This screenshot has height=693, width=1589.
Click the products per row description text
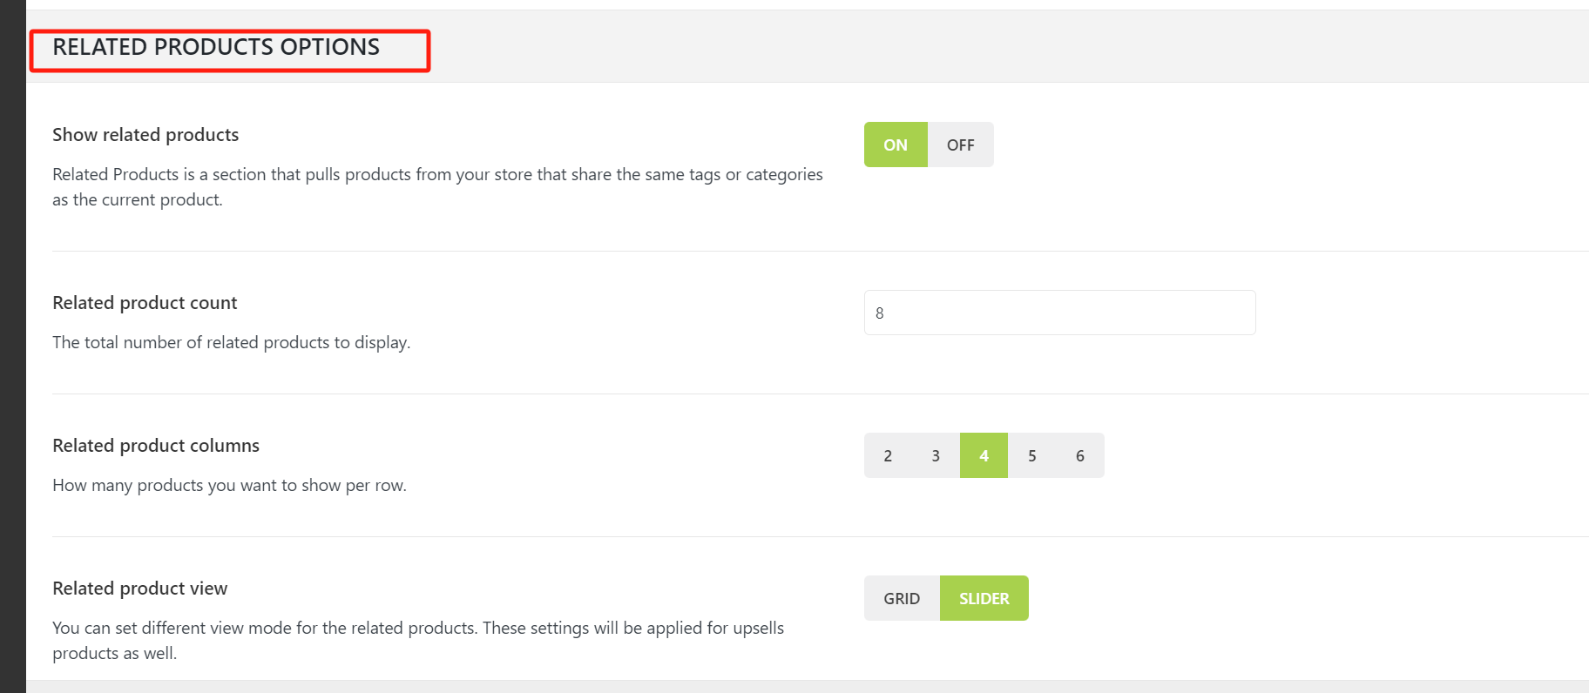click(x=229, y=485)
